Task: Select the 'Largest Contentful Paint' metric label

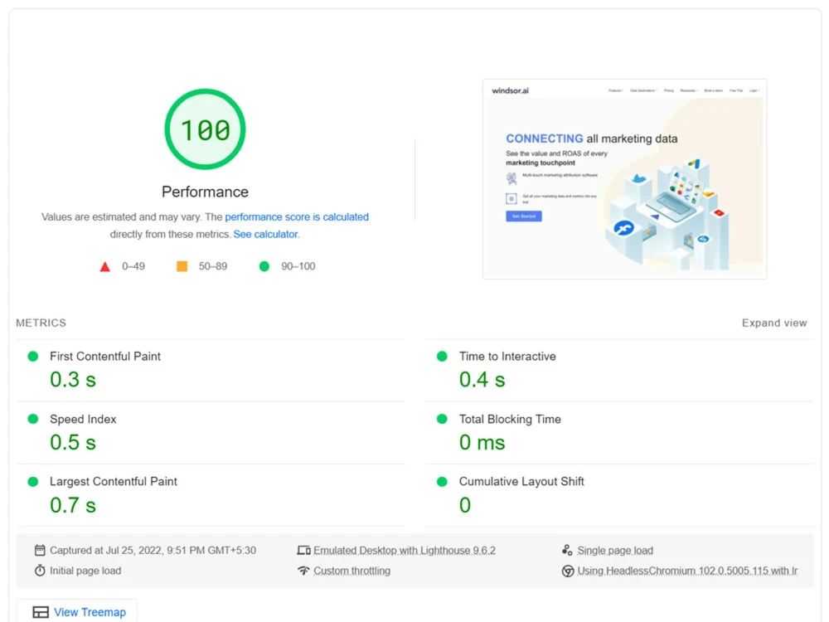Action: coord(113,482)
